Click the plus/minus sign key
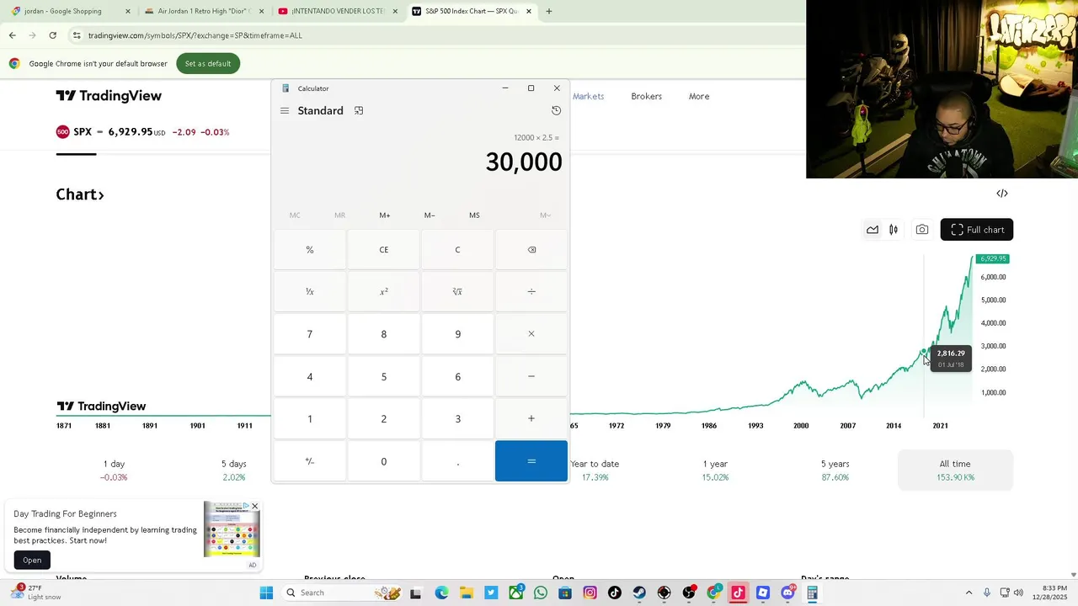Screen dimensions: 1078x606 [x=310, y=461]
